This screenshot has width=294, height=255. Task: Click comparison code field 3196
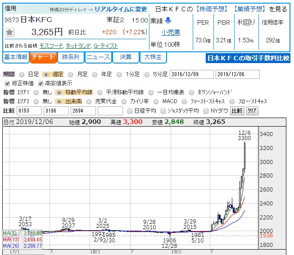(56, 111)
